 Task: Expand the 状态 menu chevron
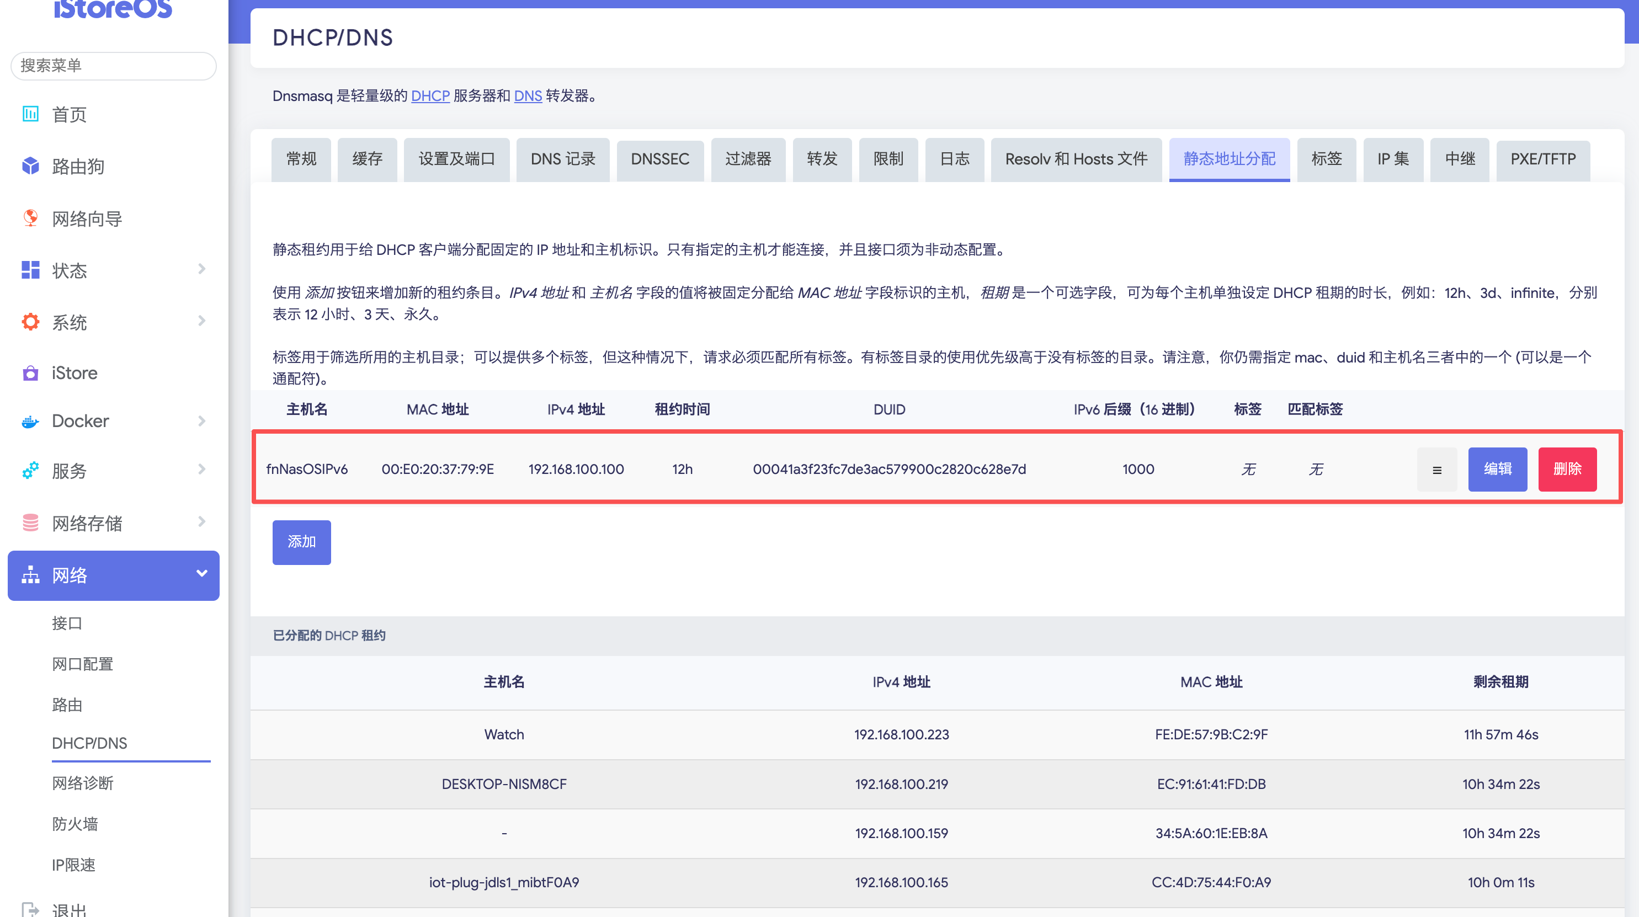[x=201, y=269]
